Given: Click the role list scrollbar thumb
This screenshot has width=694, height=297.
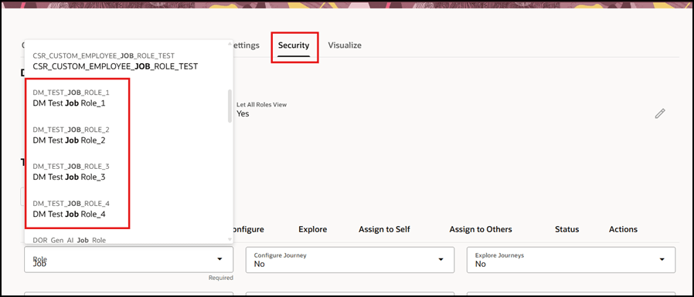Looking at the screenshot, I should (230, 106).
